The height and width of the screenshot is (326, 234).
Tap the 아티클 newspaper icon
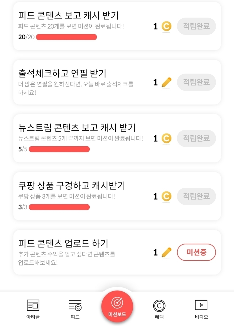coord(33,305)
